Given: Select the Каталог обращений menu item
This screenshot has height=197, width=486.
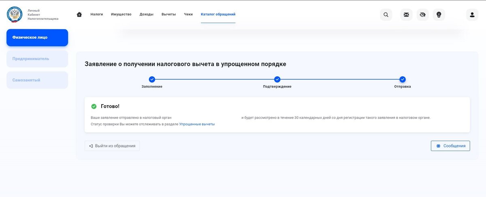Looking at the screenshot, I should 218,14.
